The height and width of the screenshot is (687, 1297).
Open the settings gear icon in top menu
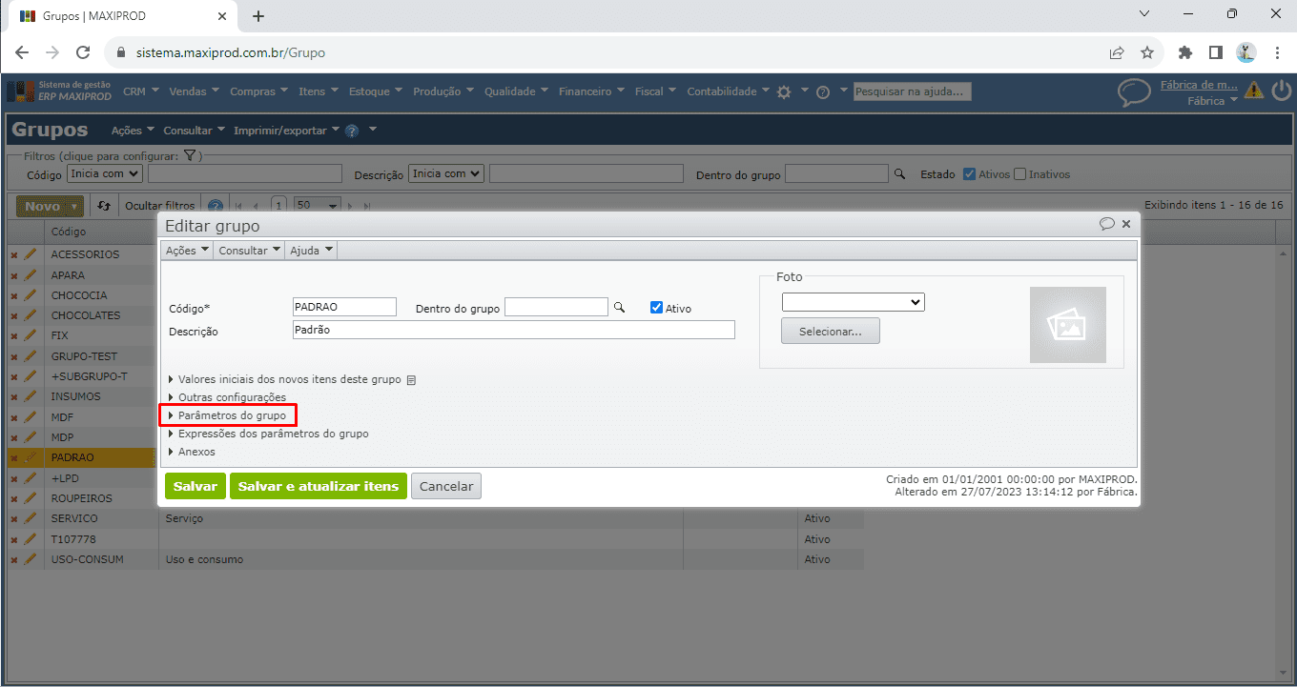click(784, 91)
